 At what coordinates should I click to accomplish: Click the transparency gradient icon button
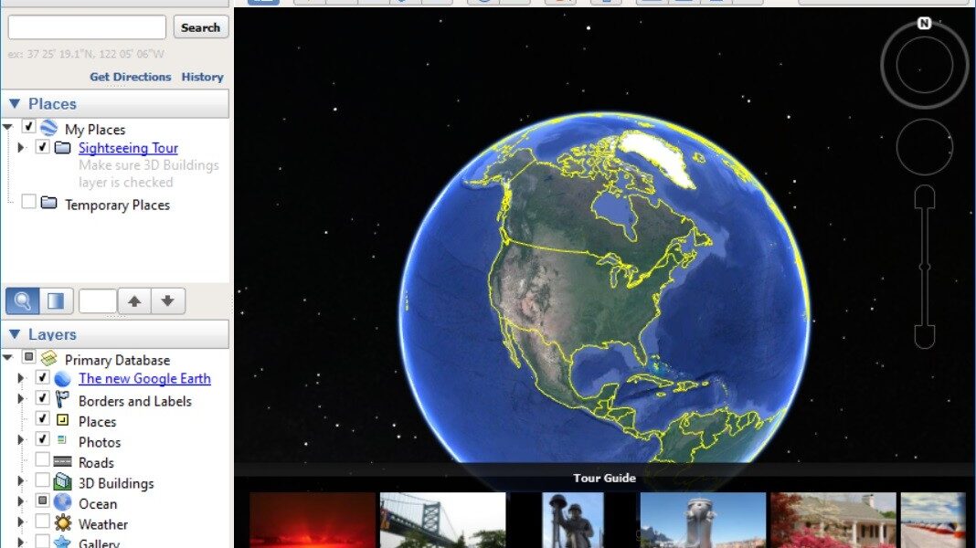pos(57,300)
